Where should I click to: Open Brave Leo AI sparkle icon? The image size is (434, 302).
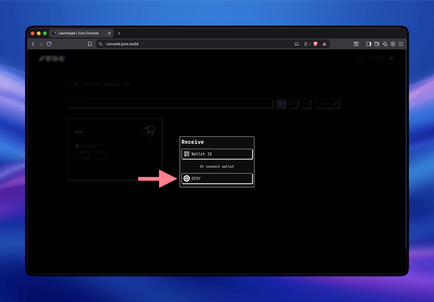click(385, 44)
